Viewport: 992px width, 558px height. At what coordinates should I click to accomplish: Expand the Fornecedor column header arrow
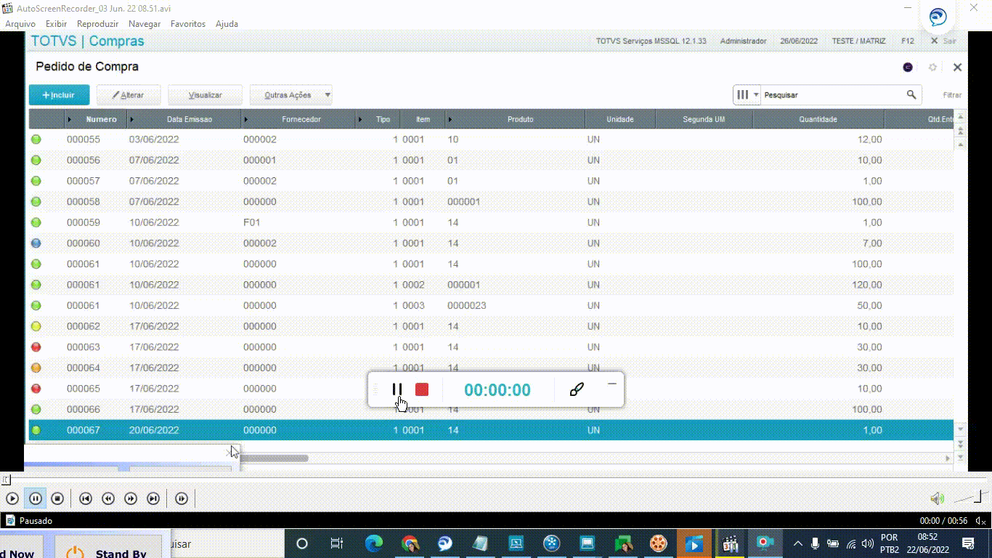[x=246, y=119]
